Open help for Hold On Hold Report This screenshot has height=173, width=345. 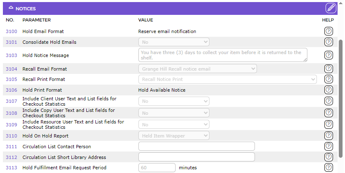[328, 135]
